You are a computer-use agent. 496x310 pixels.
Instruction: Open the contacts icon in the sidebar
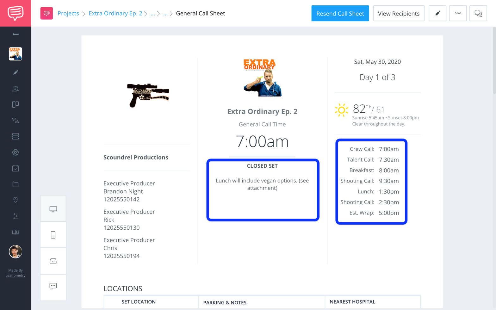pos(15,89)
